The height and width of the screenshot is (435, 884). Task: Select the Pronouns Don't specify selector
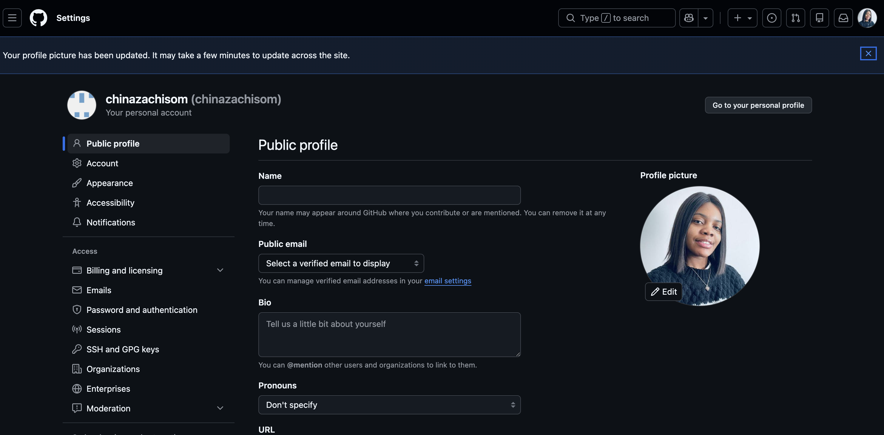pos(389,405)
